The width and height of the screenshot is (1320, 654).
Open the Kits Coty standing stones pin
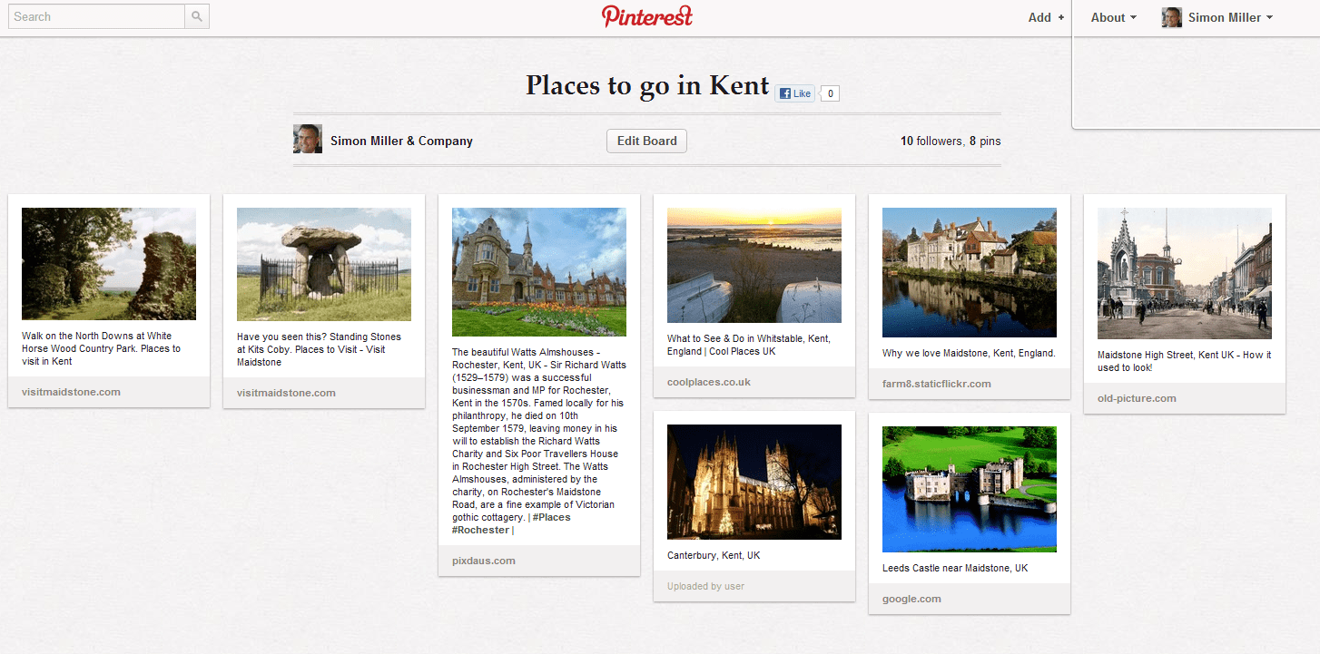coord(324,264)
